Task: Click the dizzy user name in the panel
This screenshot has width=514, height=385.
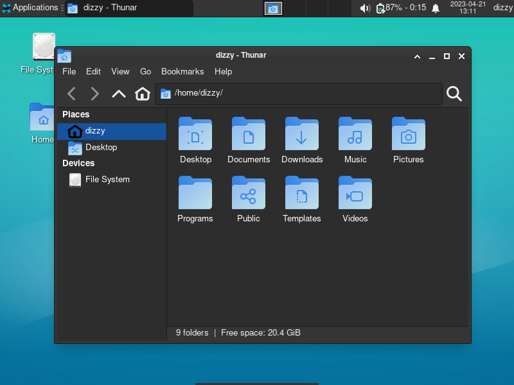Action: 502,8
